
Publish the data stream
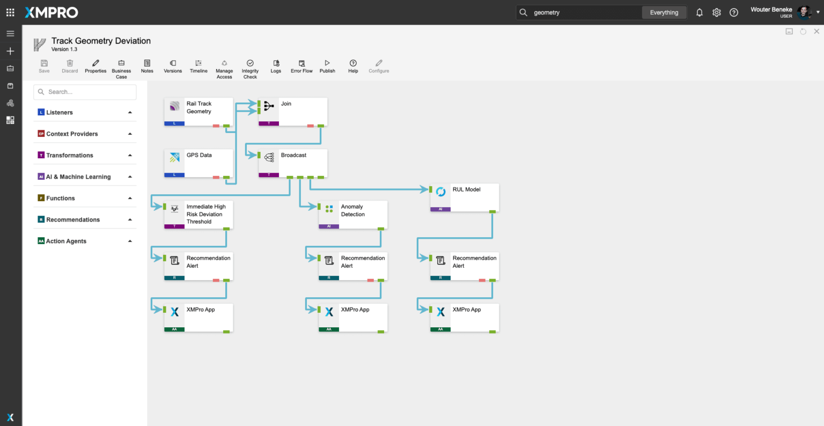[x=327, y=67]
